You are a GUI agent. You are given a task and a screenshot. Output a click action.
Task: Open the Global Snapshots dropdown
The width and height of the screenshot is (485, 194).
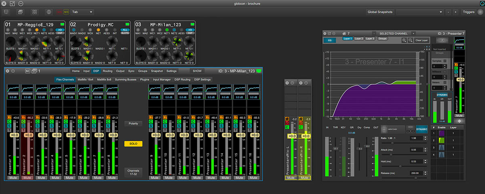click(x=420, y=12)
